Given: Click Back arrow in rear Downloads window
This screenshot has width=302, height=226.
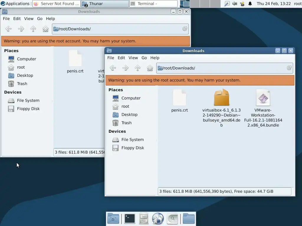Looking at the screenshot, I should [9, 29].
